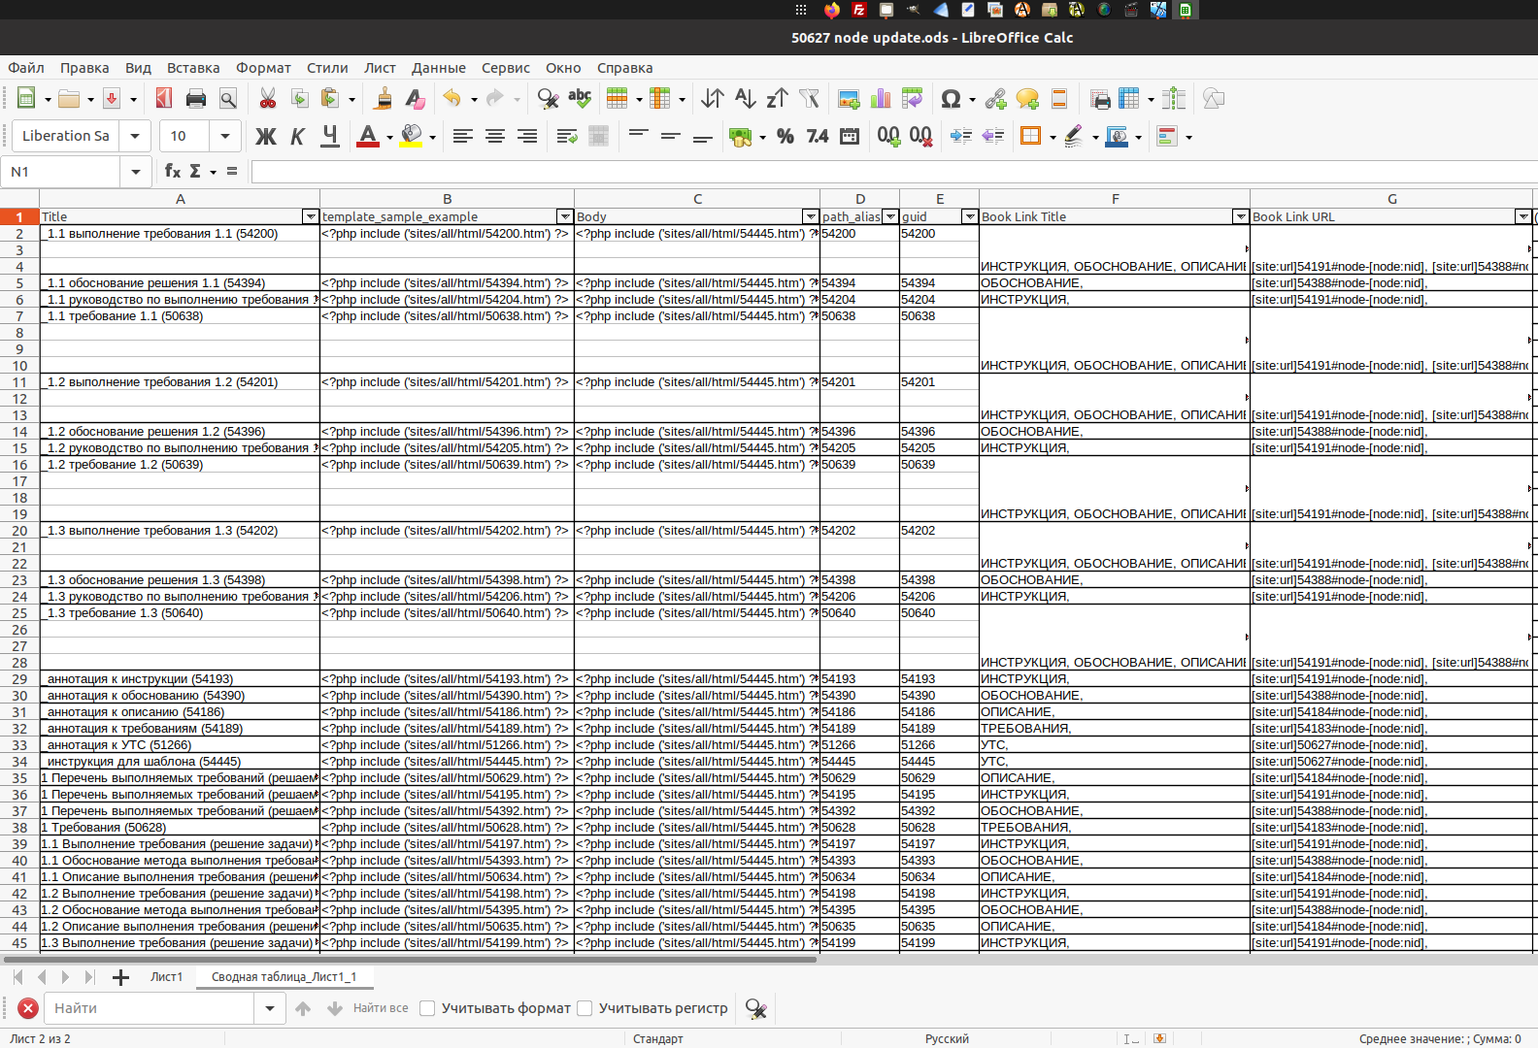
Task: Enable the 'Учитывать формат' checkbox
Action: 427,1008
